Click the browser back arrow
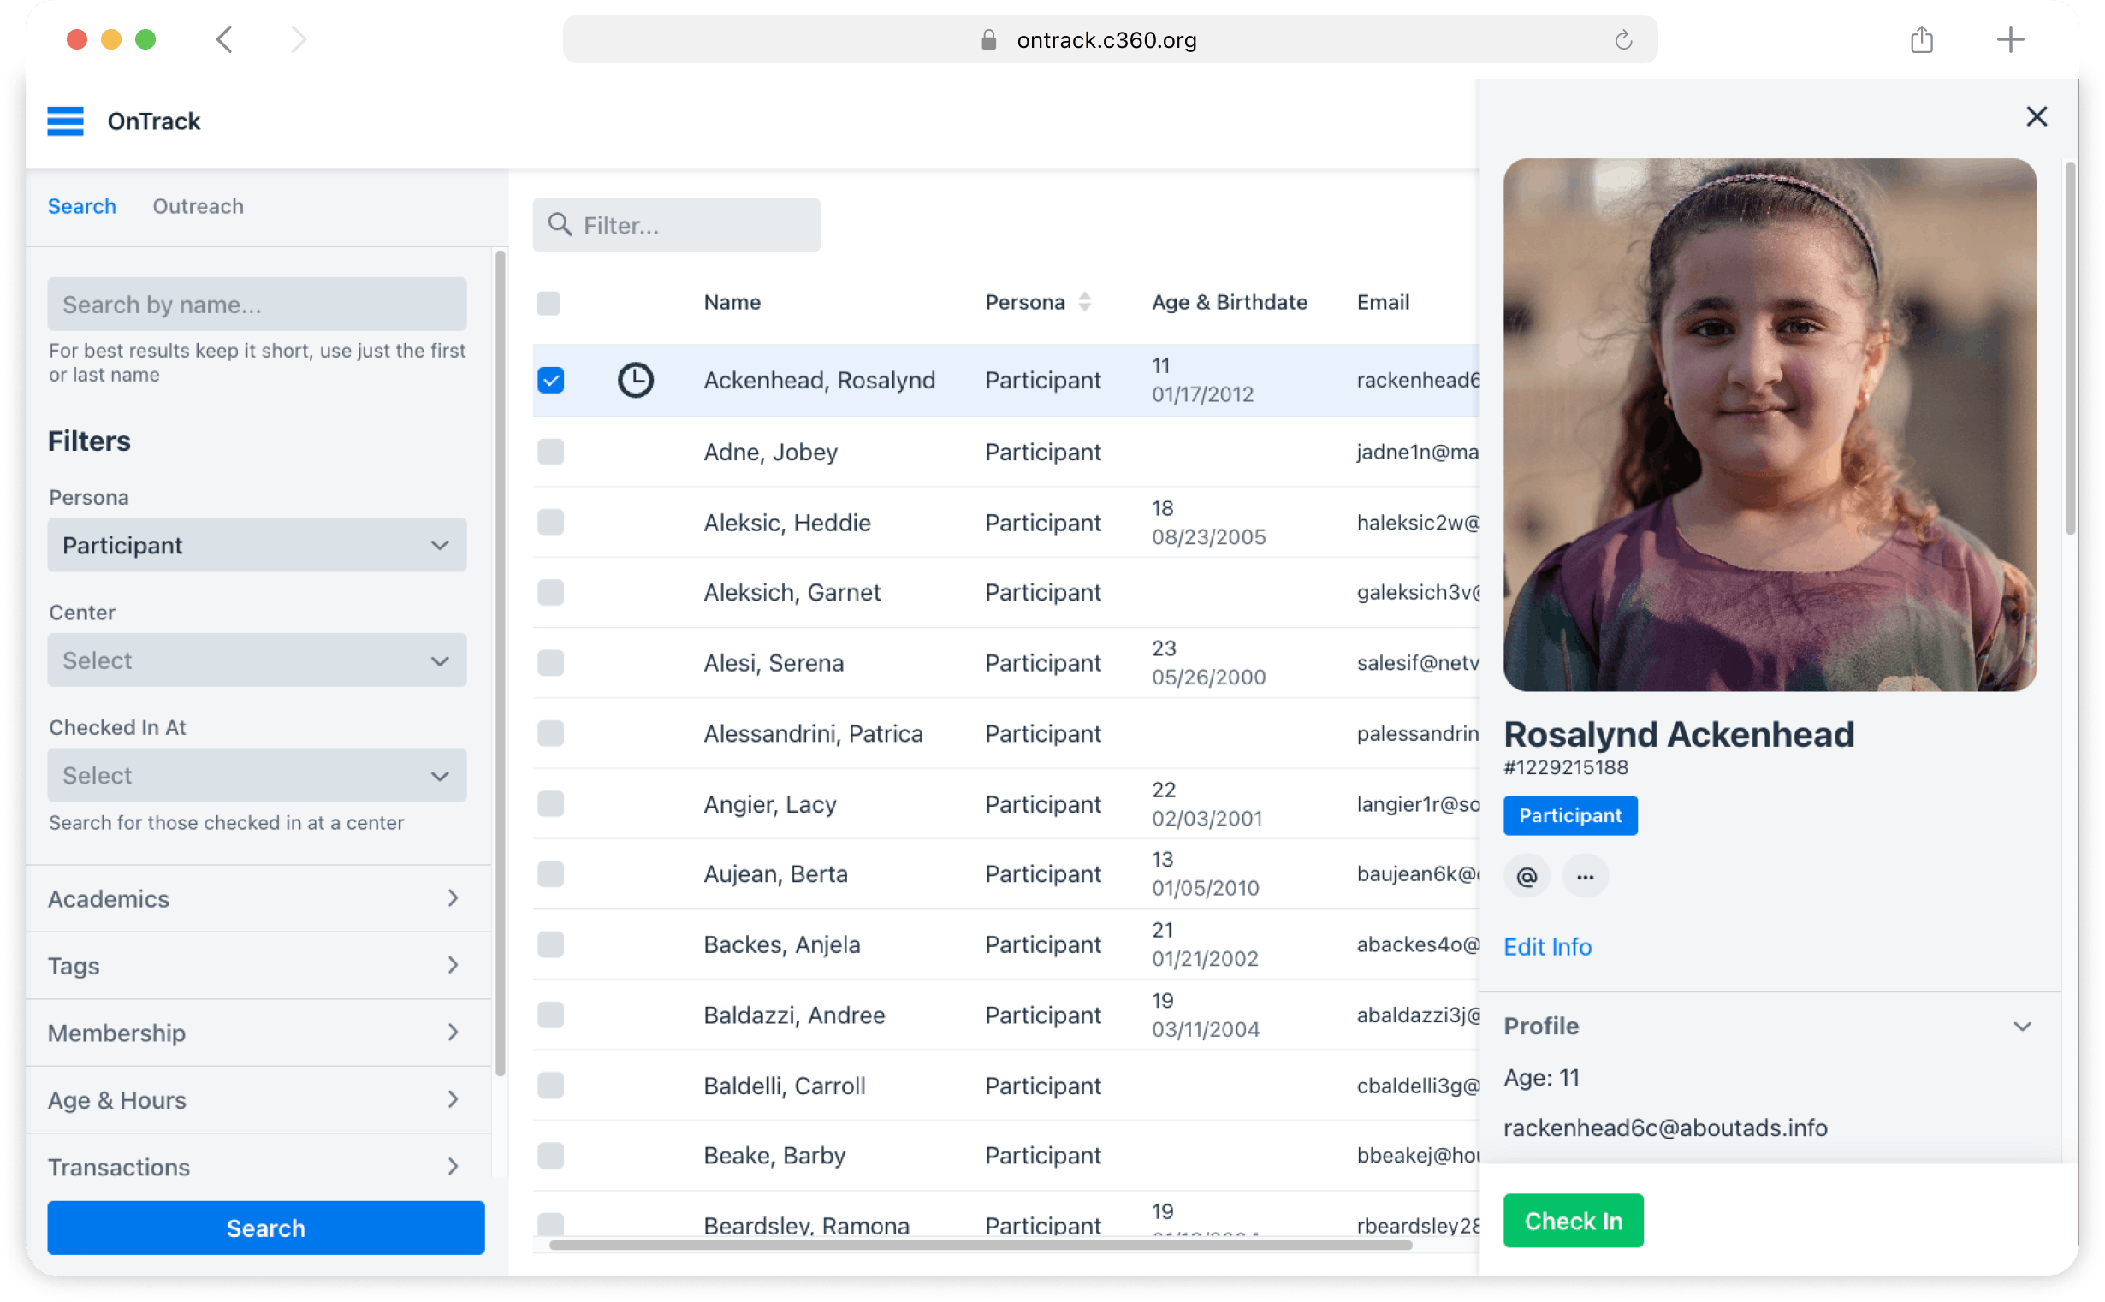 pyautogui.click(x=225, y=38)
